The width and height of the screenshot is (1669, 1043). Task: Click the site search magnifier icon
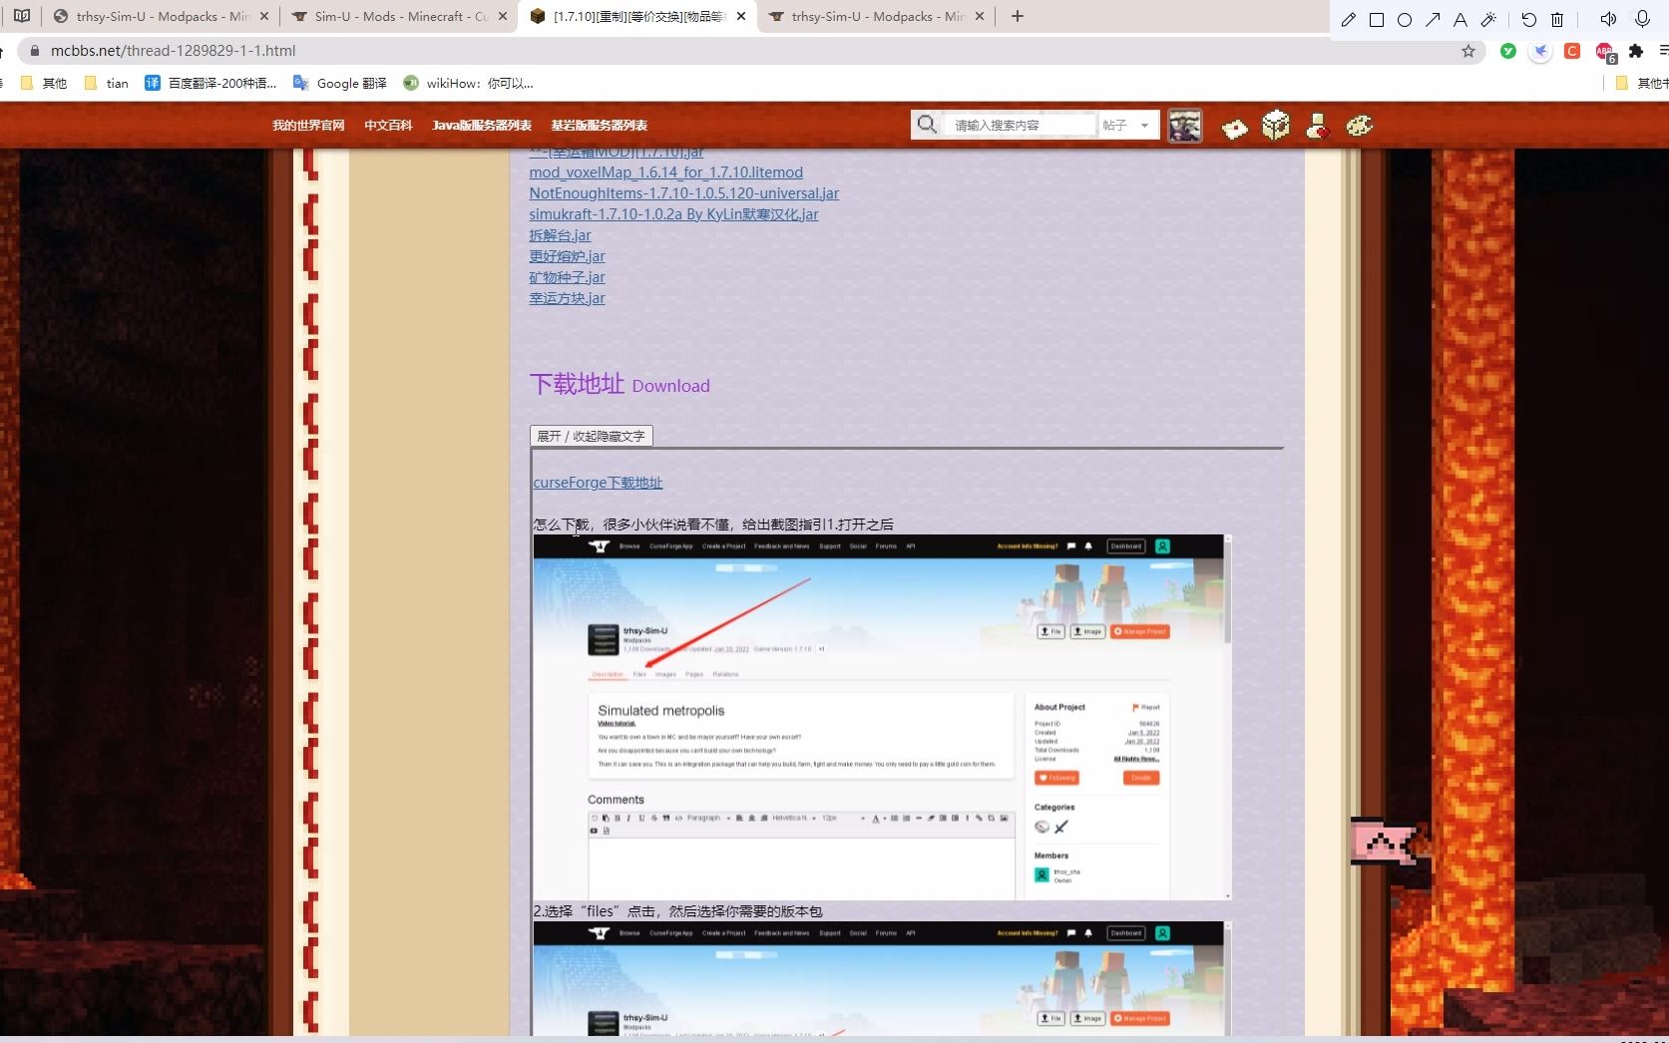[927, 125]
